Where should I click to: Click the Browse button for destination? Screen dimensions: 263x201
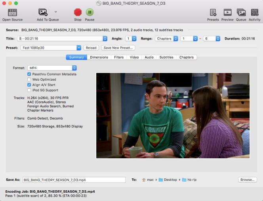pos(248,180)
